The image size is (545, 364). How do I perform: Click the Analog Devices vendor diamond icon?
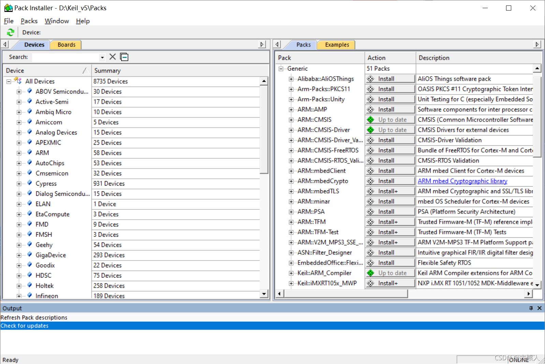(30, 132)
